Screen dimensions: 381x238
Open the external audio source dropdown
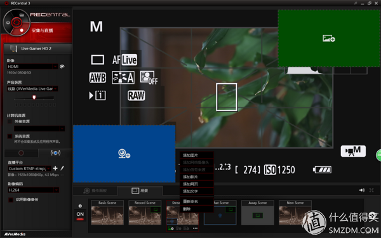click(39, 128)
